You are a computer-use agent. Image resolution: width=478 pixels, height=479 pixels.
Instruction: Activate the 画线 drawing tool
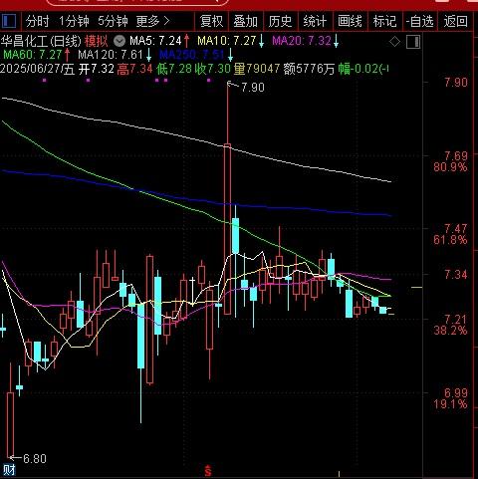(350, 21)
